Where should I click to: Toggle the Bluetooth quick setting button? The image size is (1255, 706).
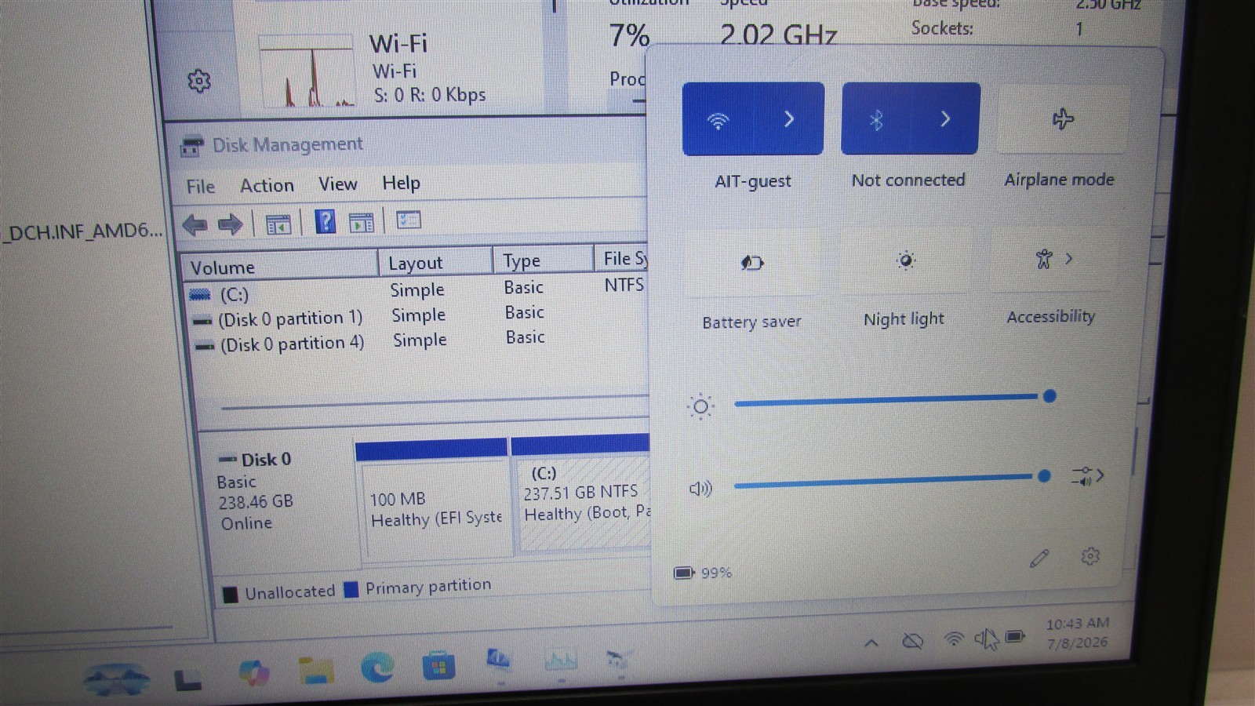click(876, 120)
